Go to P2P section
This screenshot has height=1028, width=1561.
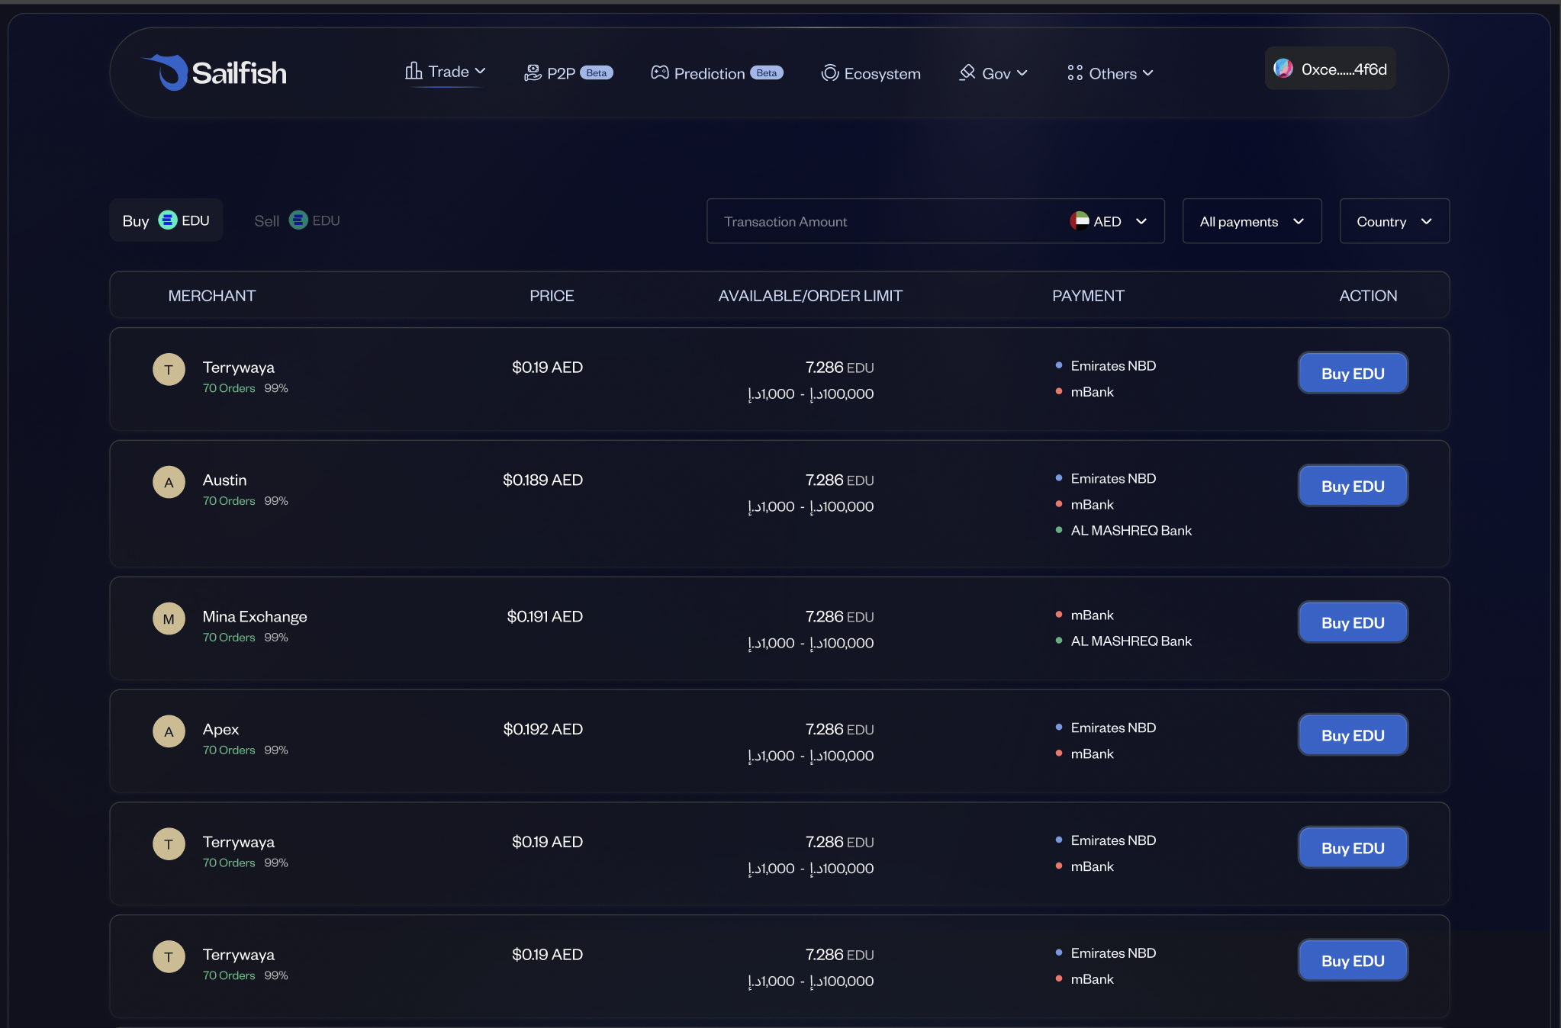point(568,73)
